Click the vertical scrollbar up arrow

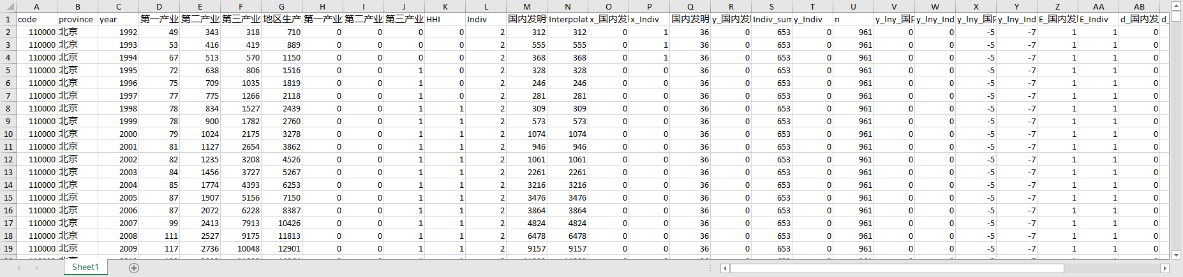[1177, 5]
